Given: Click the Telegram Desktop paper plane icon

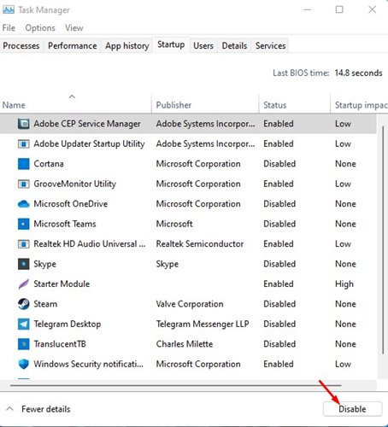Looking at the screenshot, I should [x=23, y=324].
